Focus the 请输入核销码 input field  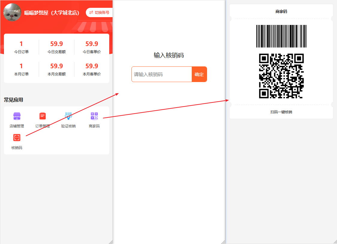pyautogui.click(x=162, y=74)
